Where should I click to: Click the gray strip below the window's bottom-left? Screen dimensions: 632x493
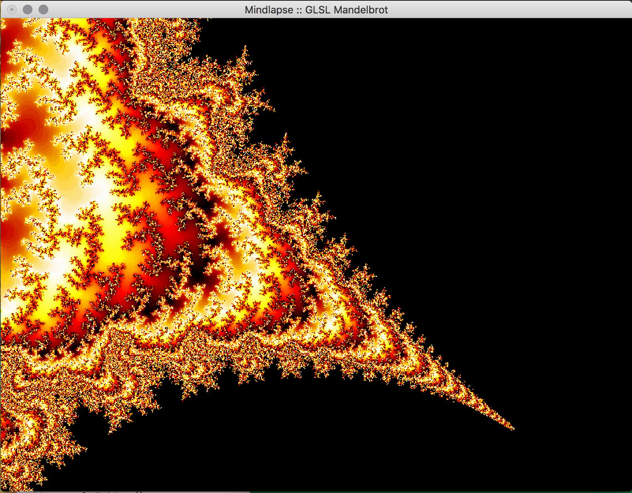pyautogui.click(x=118, y=492)
